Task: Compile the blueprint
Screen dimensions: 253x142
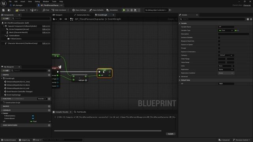Action: (20, 10)
